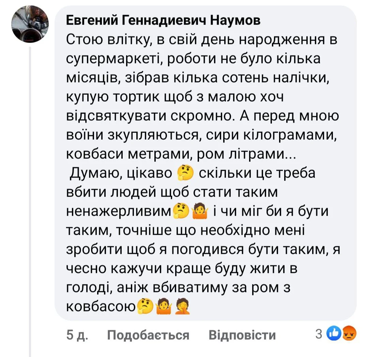Screen dimensions: 368x357
Task: Click the thinking emoji after 'ковбасою'
Action: 145,307
